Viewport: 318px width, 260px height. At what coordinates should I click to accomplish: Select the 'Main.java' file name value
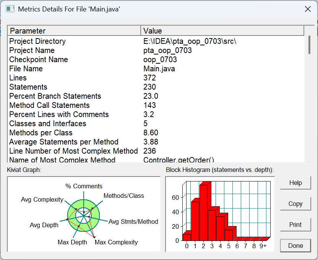tap(159, 69)
